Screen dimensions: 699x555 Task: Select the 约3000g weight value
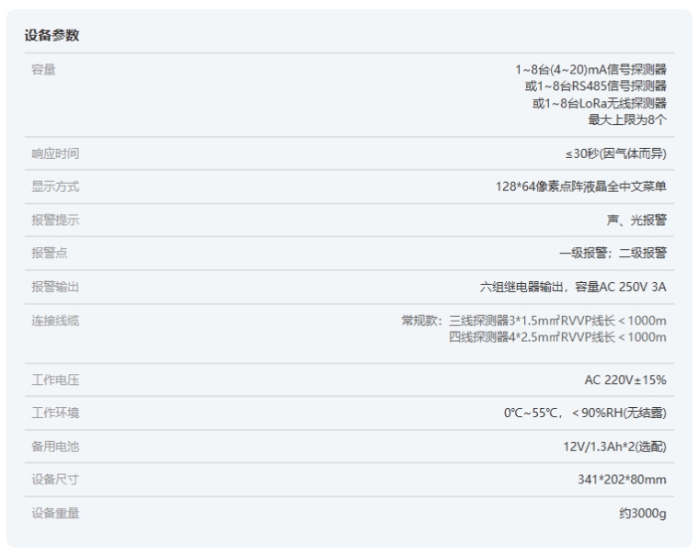coord(642,514)
